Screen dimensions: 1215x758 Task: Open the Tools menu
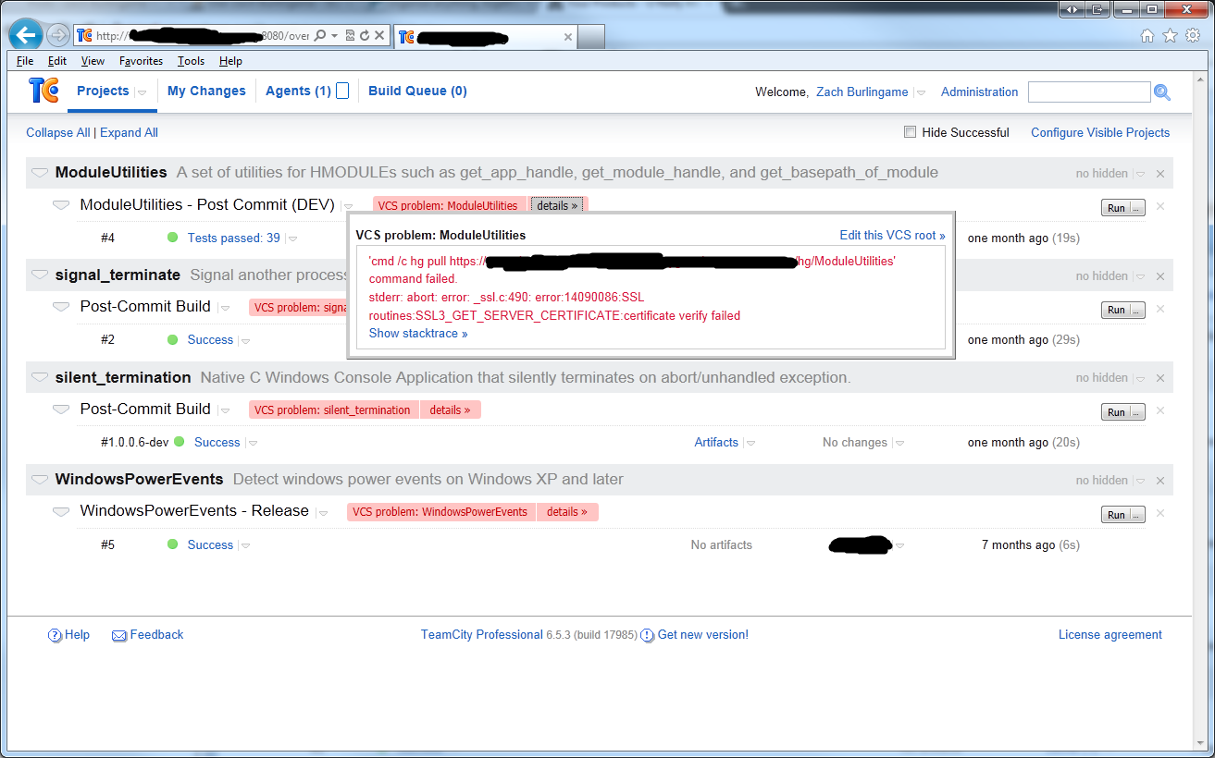point(191,61)
